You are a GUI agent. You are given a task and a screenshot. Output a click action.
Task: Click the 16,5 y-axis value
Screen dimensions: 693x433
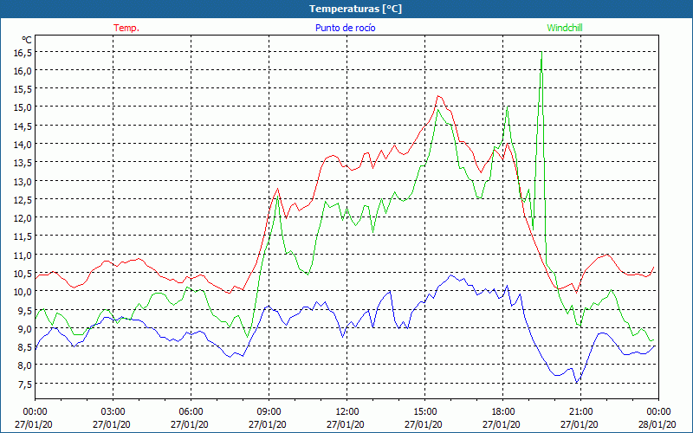pyautogui.click(x=23, y=53)
